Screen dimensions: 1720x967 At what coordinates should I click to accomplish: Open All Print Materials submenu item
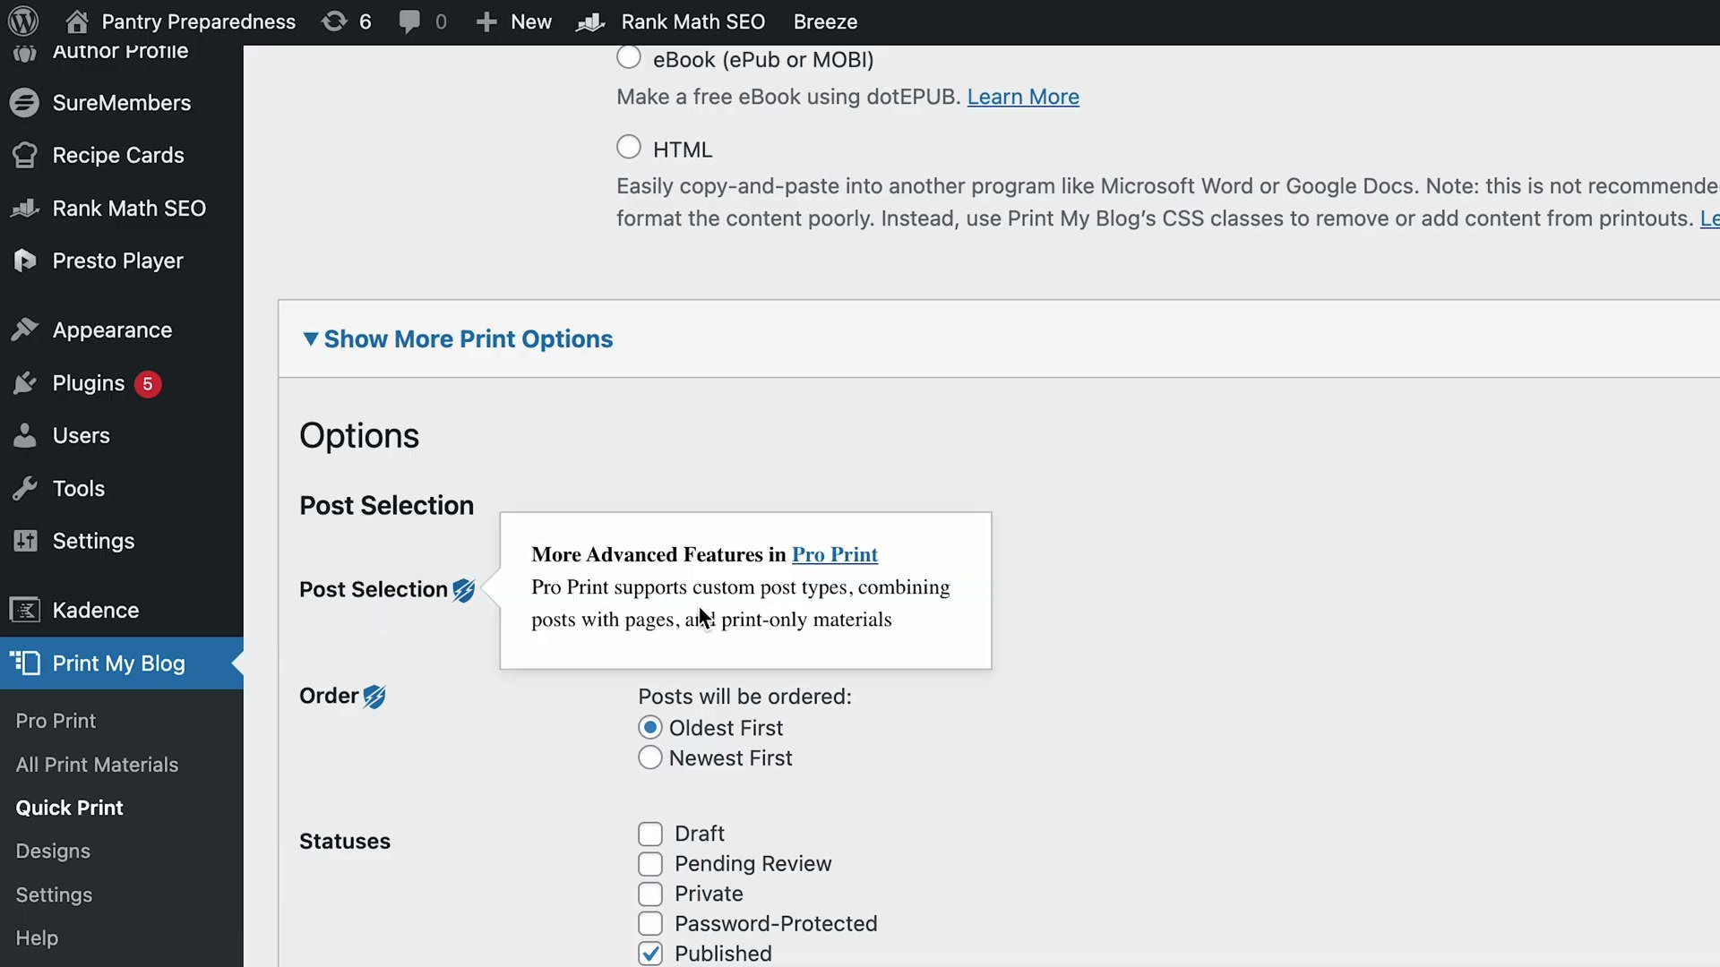97,765
